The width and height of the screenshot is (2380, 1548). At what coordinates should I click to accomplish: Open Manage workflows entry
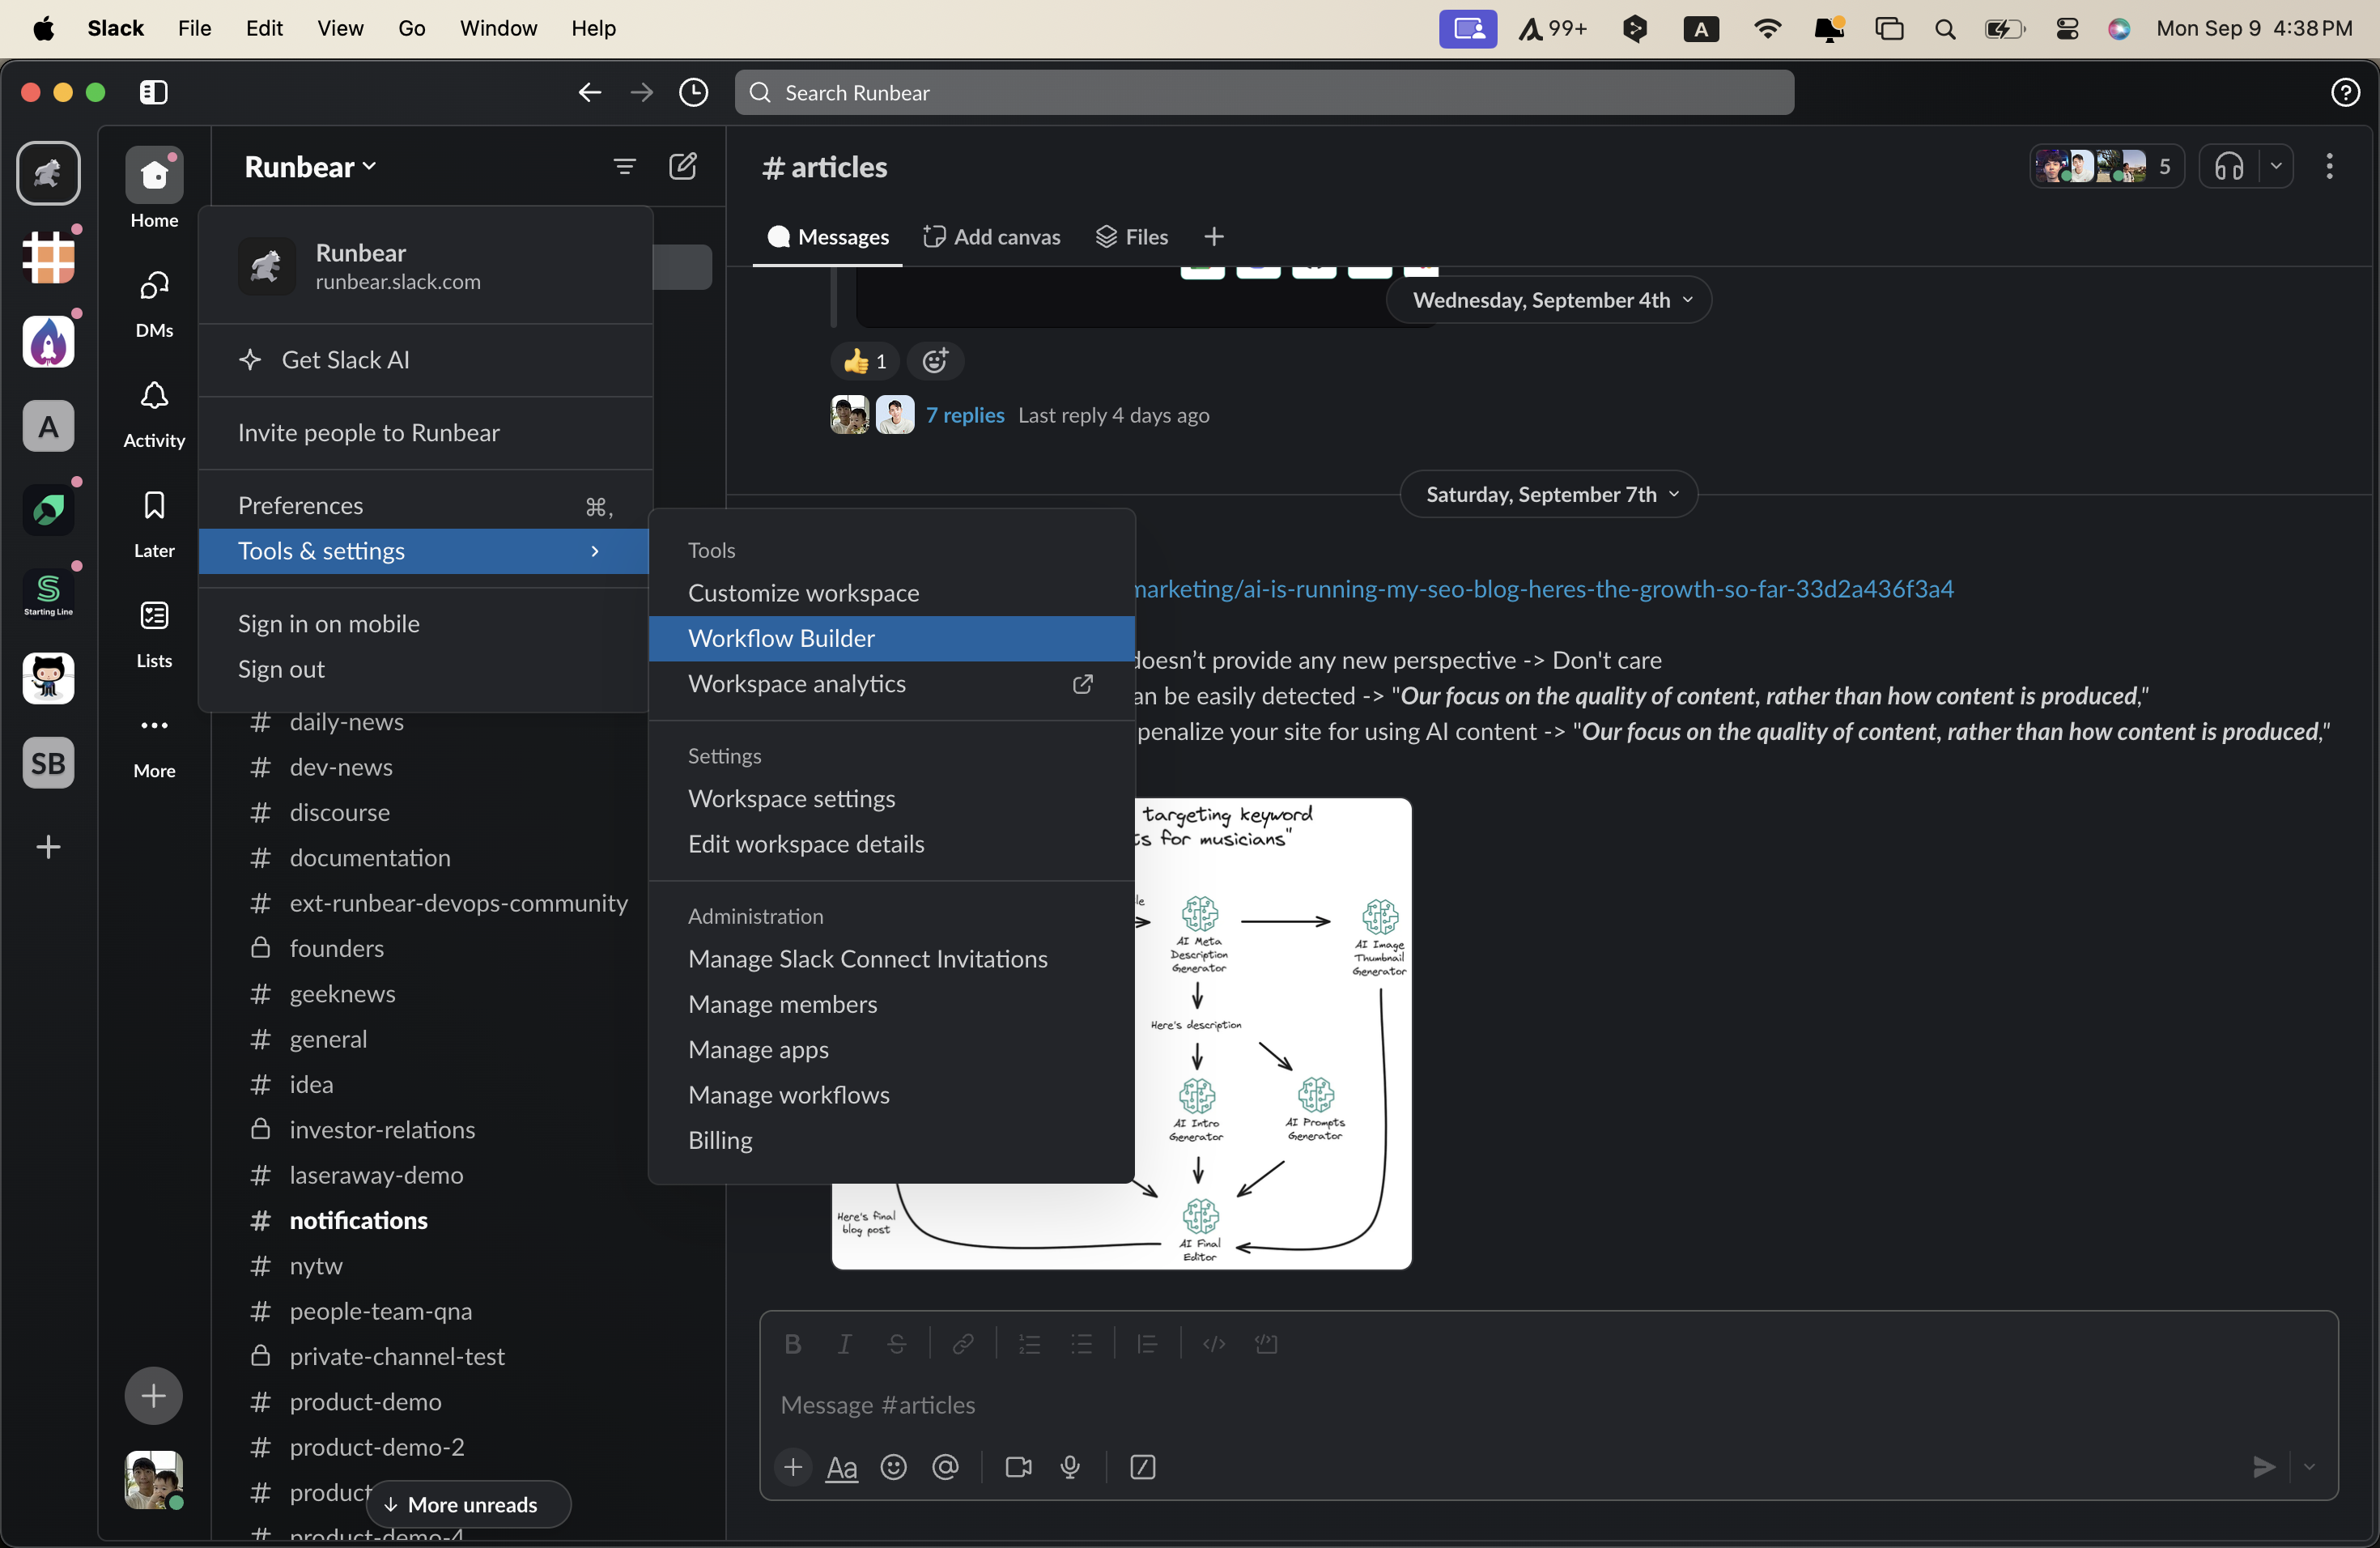coord(891,1095)
